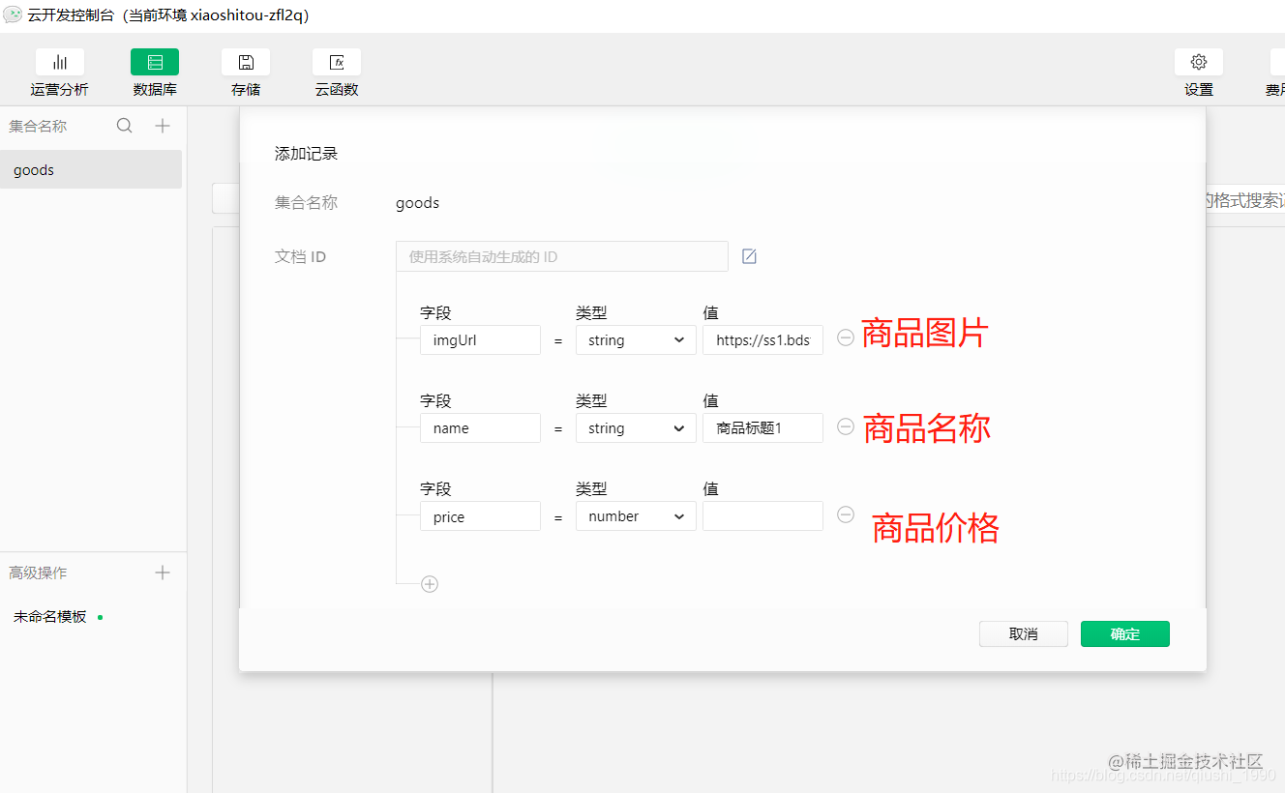Confirm with the 确定 button
1285x793 pixels.
(1125, 633)
